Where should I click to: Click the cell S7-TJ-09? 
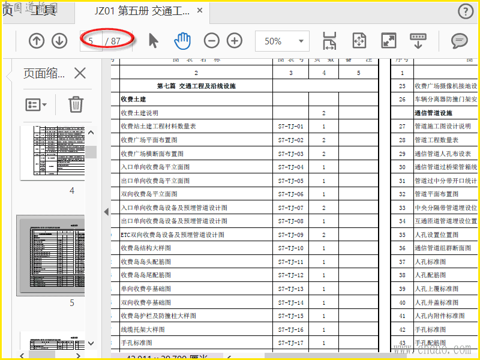[290, 235]
